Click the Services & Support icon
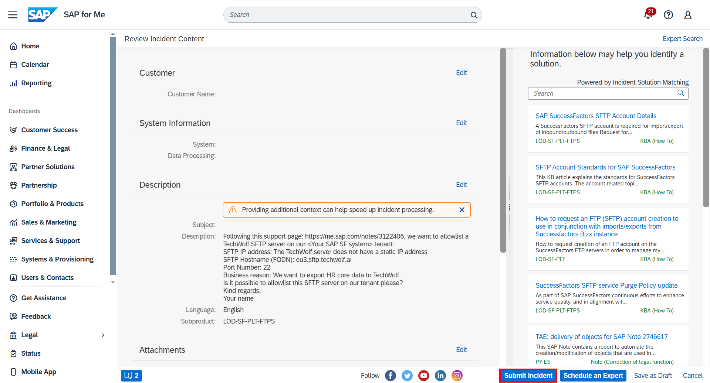This screenshot has width=710, height=383. click(13, 241)
